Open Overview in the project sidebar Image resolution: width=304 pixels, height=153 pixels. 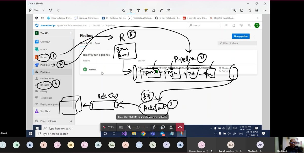[x=45, y=42]
